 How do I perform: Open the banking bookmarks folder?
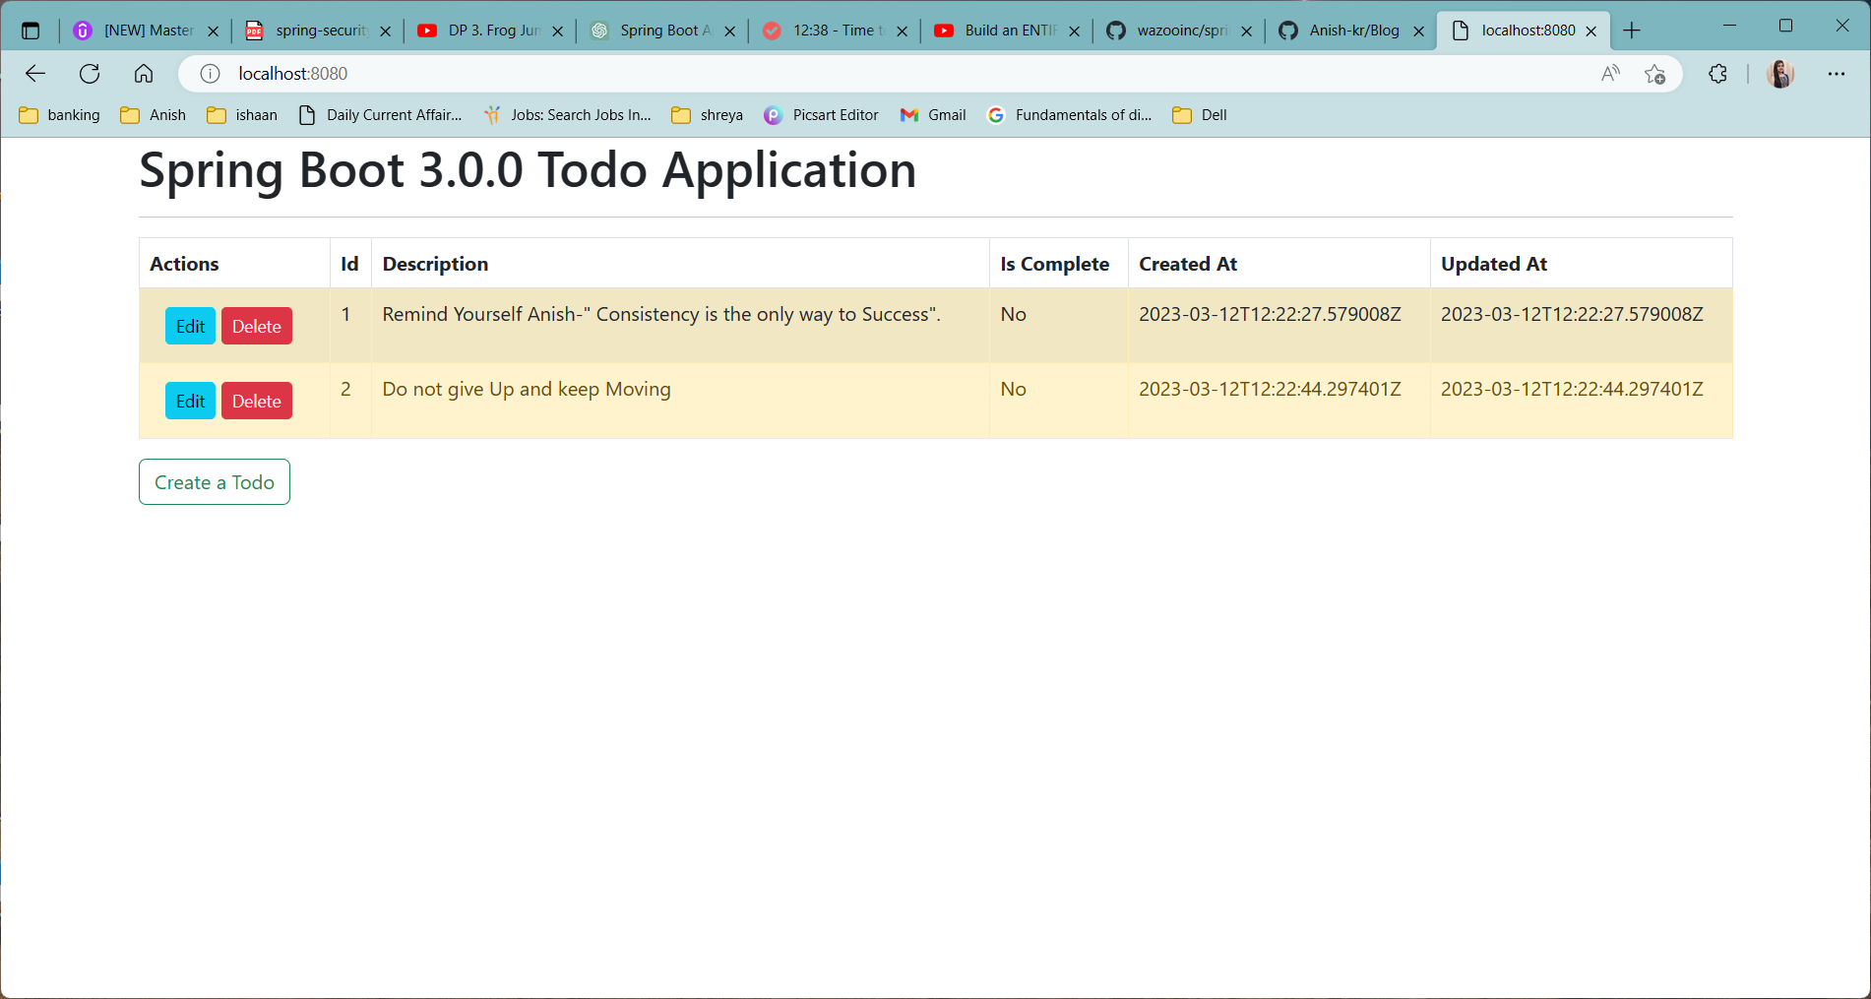click(59, 114)
